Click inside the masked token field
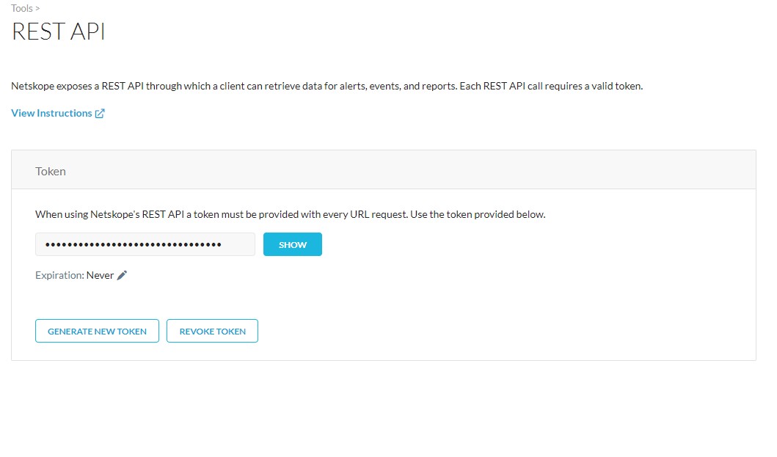The height and width of the screenshot is (457, 777). (x=145, y=244)
